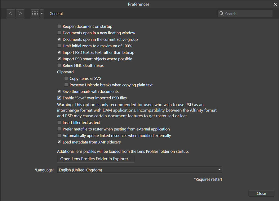The height and width of the screenshot is (201, 279).
Task: Enable Prefer metafile to raster when pasting
Action: pyautogui.click(x=59, y=129)
